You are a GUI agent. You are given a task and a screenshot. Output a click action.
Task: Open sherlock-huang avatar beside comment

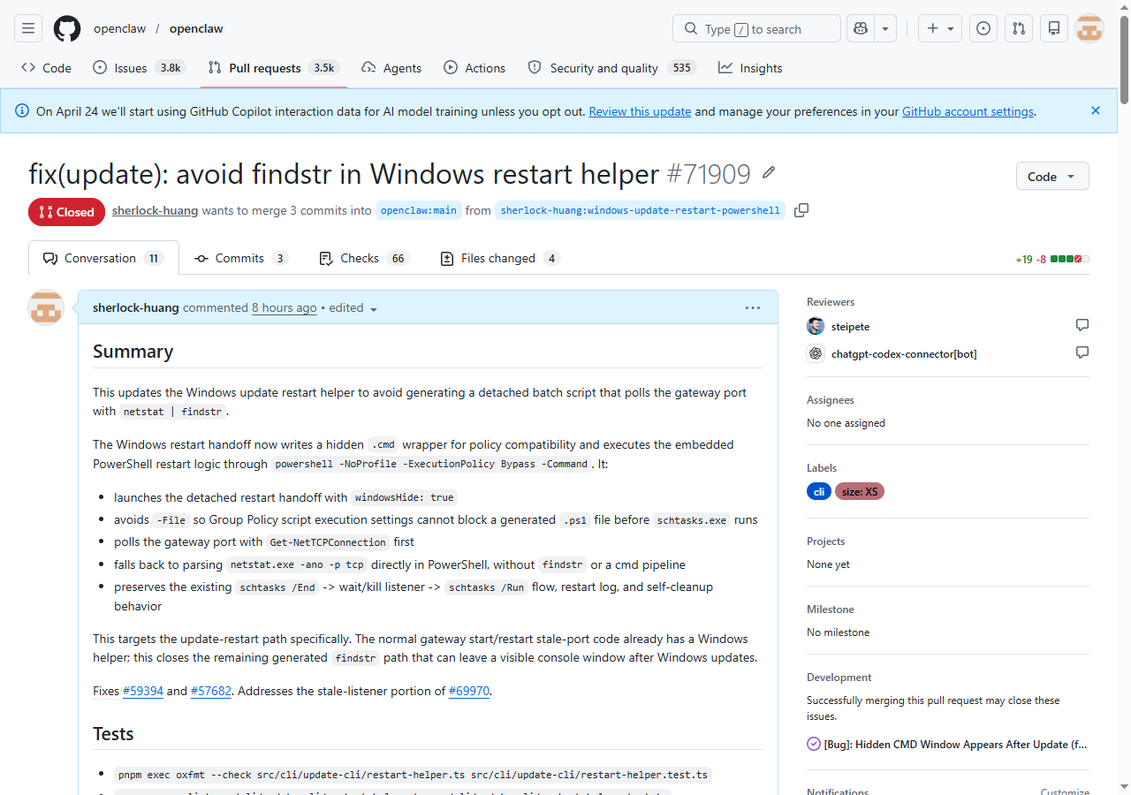[46, 307]
